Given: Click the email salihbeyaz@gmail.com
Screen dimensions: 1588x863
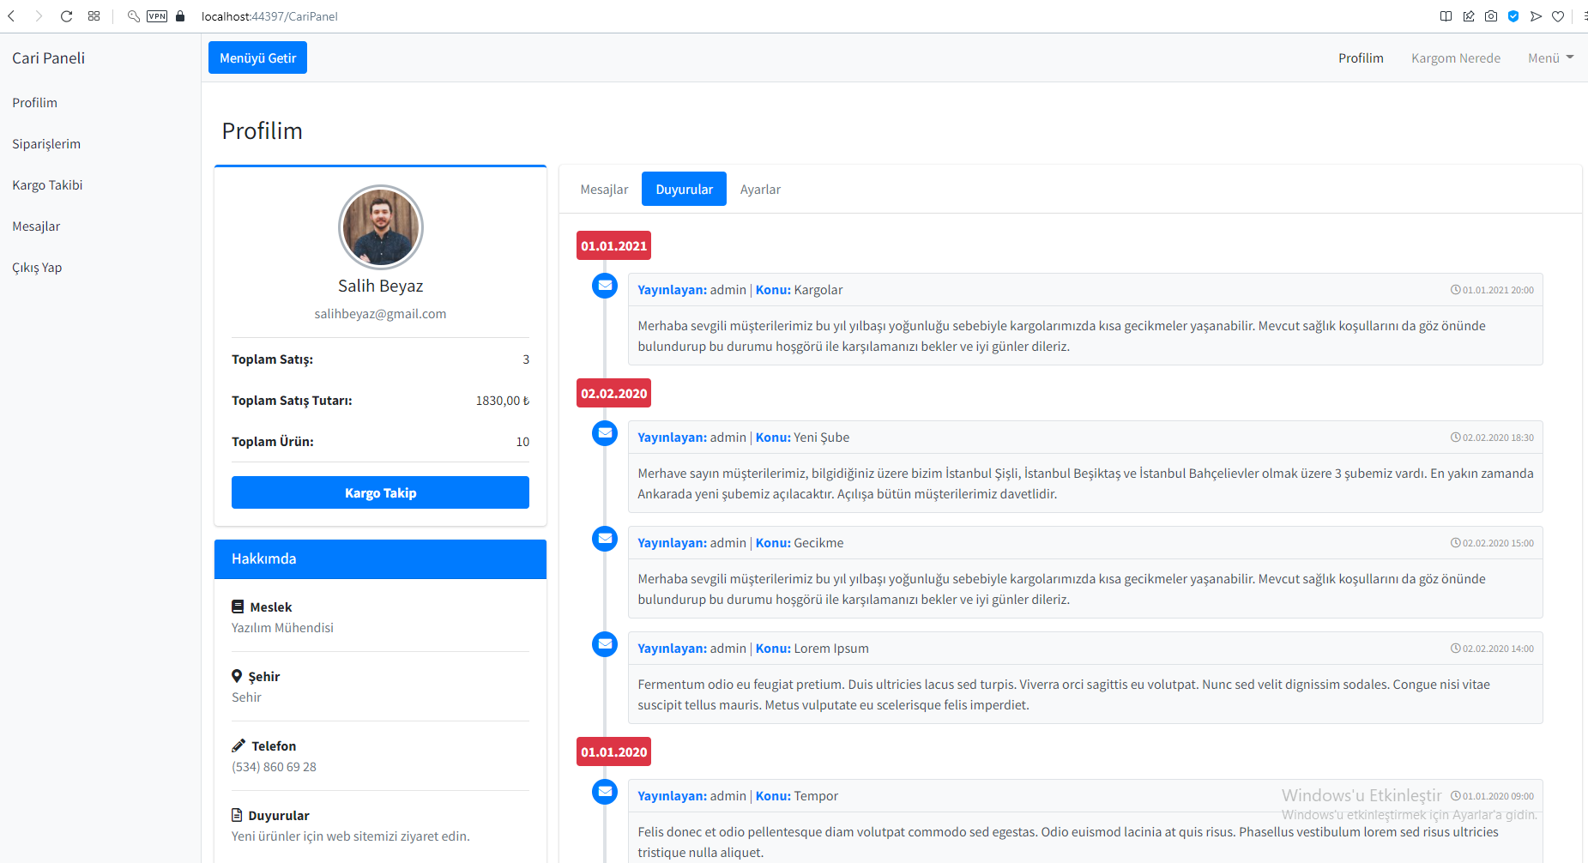Looking at the screenshot, I should tap(380, 314).
